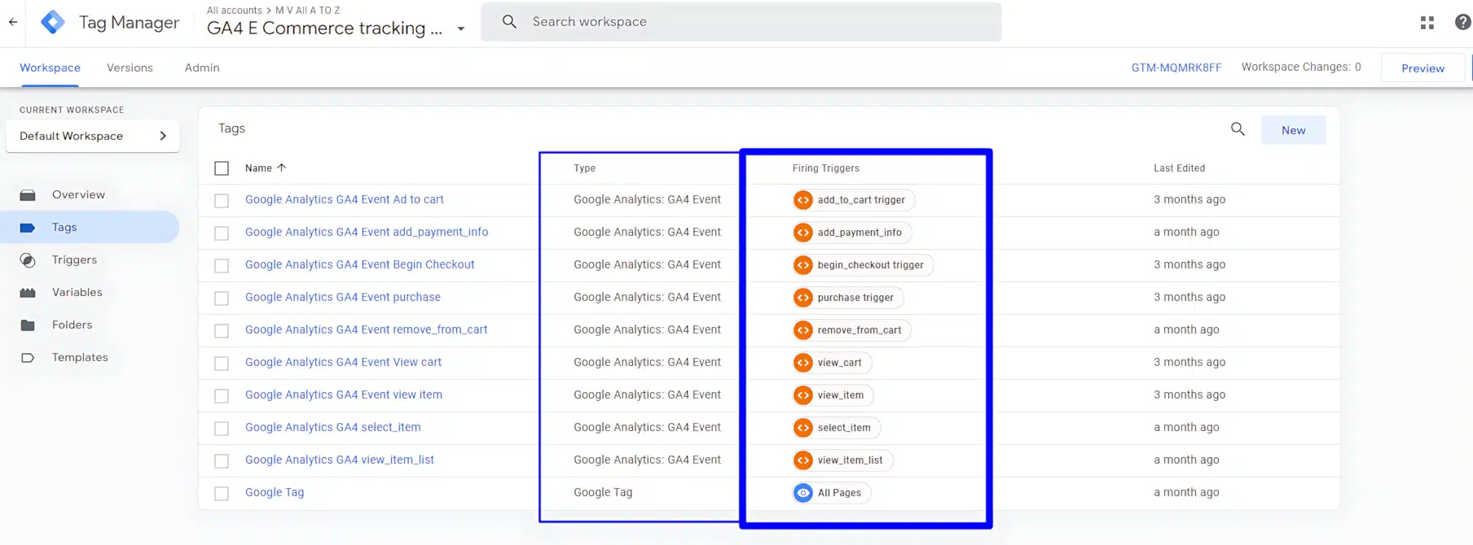Image resolution: width=1473 pixels, height=545 pixels.
Task: Open Overview in the sidebar
Action: coord(78,194)
